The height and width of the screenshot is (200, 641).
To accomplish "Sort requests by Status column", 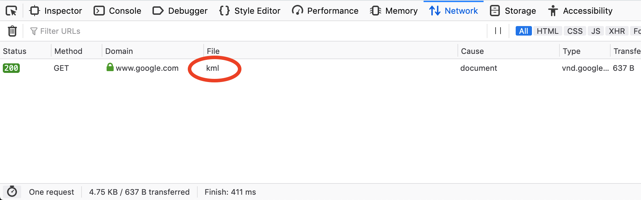I will point(15,51).
